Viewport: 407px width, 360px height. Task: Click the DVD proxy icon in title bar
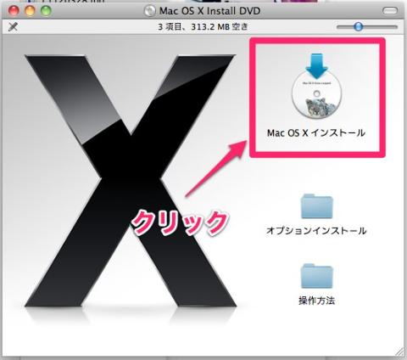149,11
